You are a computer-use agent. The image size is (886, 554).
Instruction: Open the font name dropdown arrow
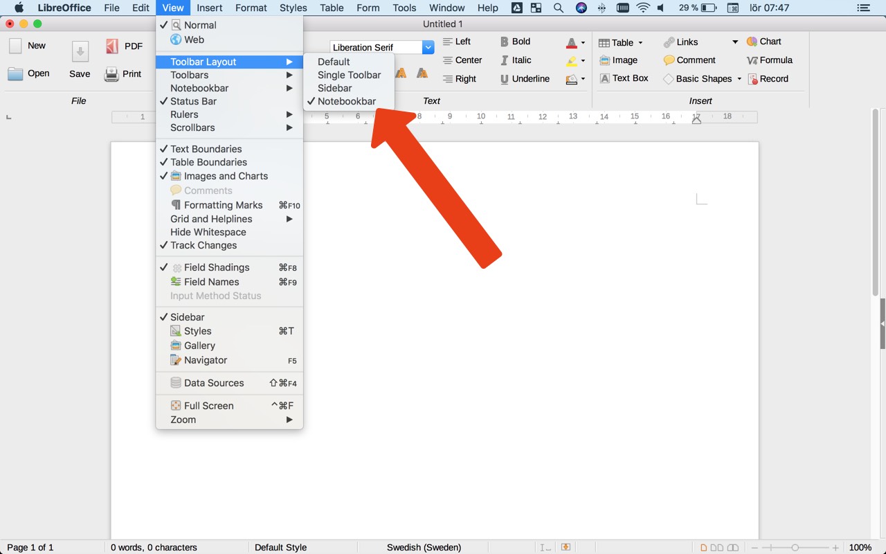(x=428, y=48)
